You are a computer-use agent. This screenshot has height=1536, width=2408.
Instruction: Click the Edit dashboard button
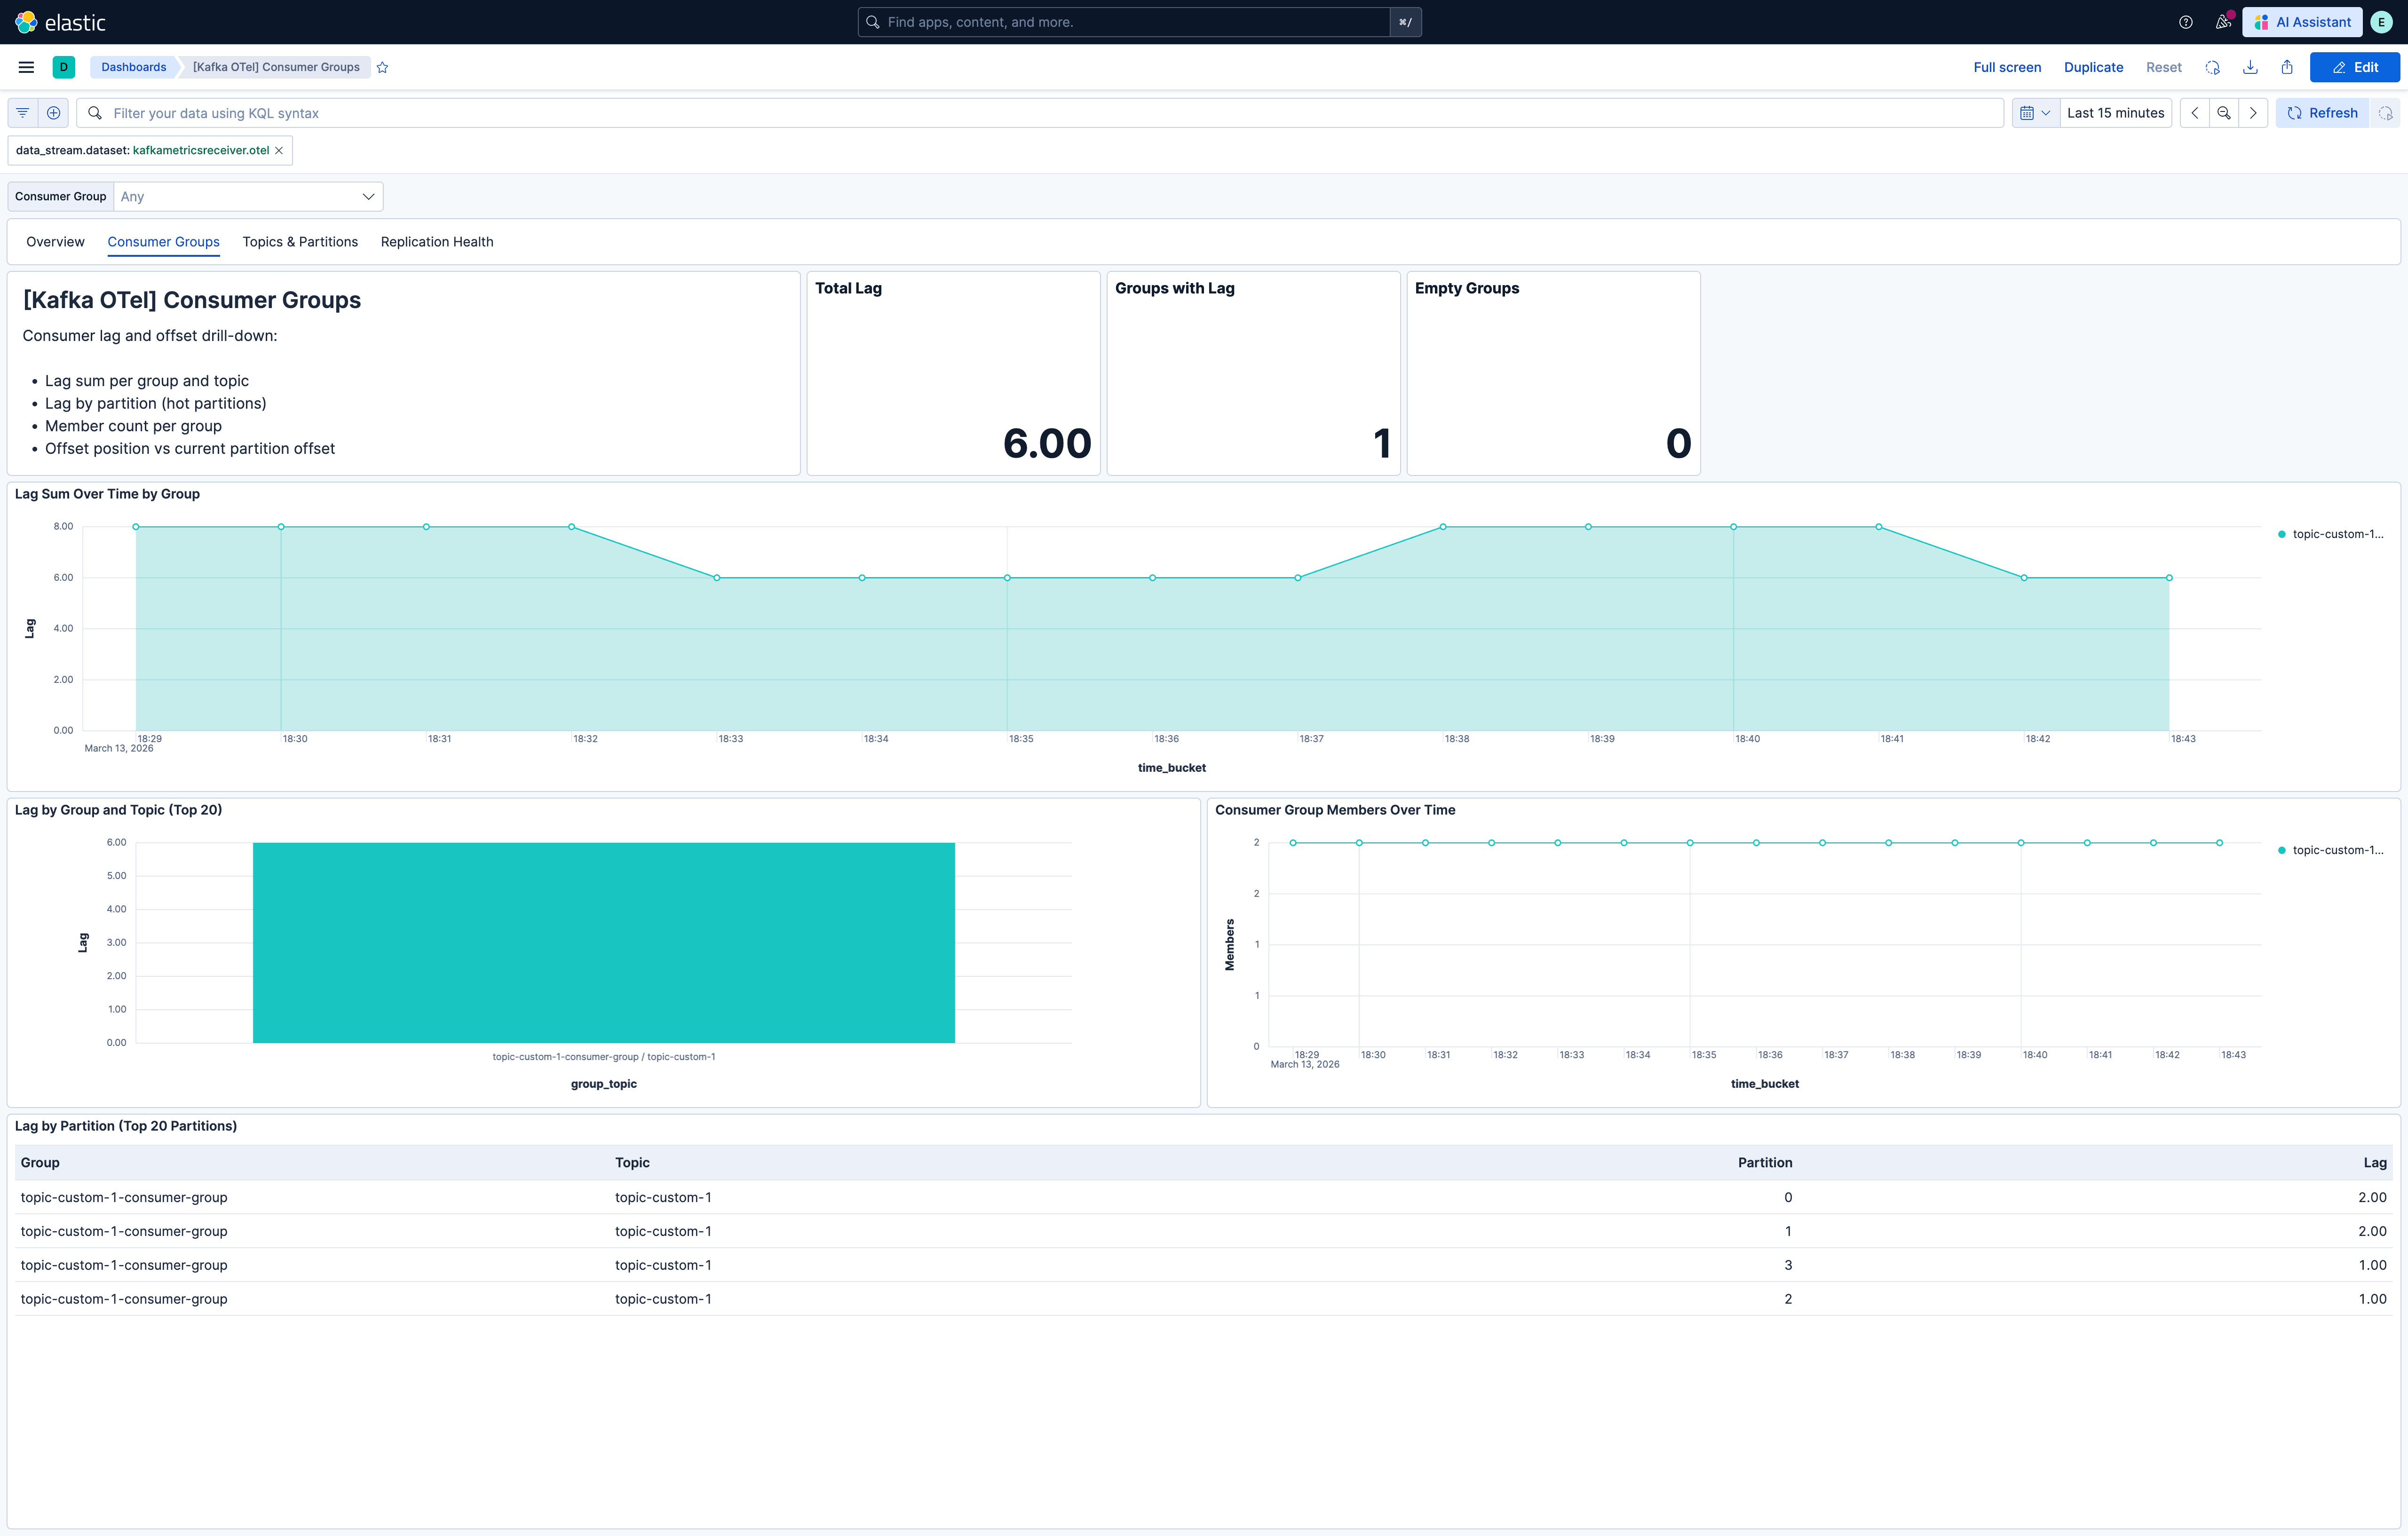pos(2355,67)
